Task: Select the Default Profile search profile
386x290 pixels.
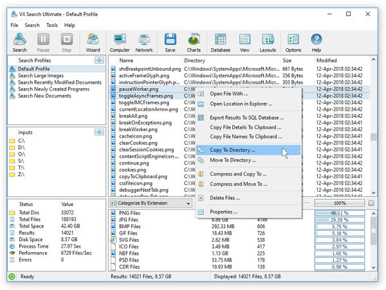Action: pyautogui.click(x=57, y=69)
